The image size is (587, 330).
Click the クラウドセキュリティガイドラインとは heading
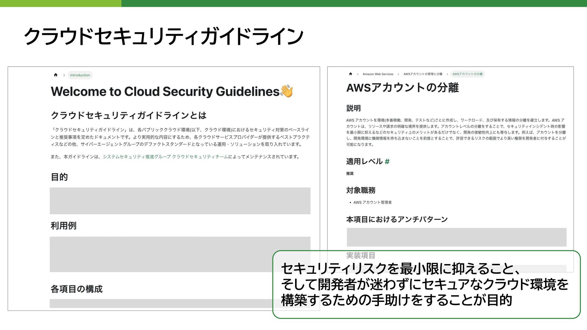[x=129, y=116]
